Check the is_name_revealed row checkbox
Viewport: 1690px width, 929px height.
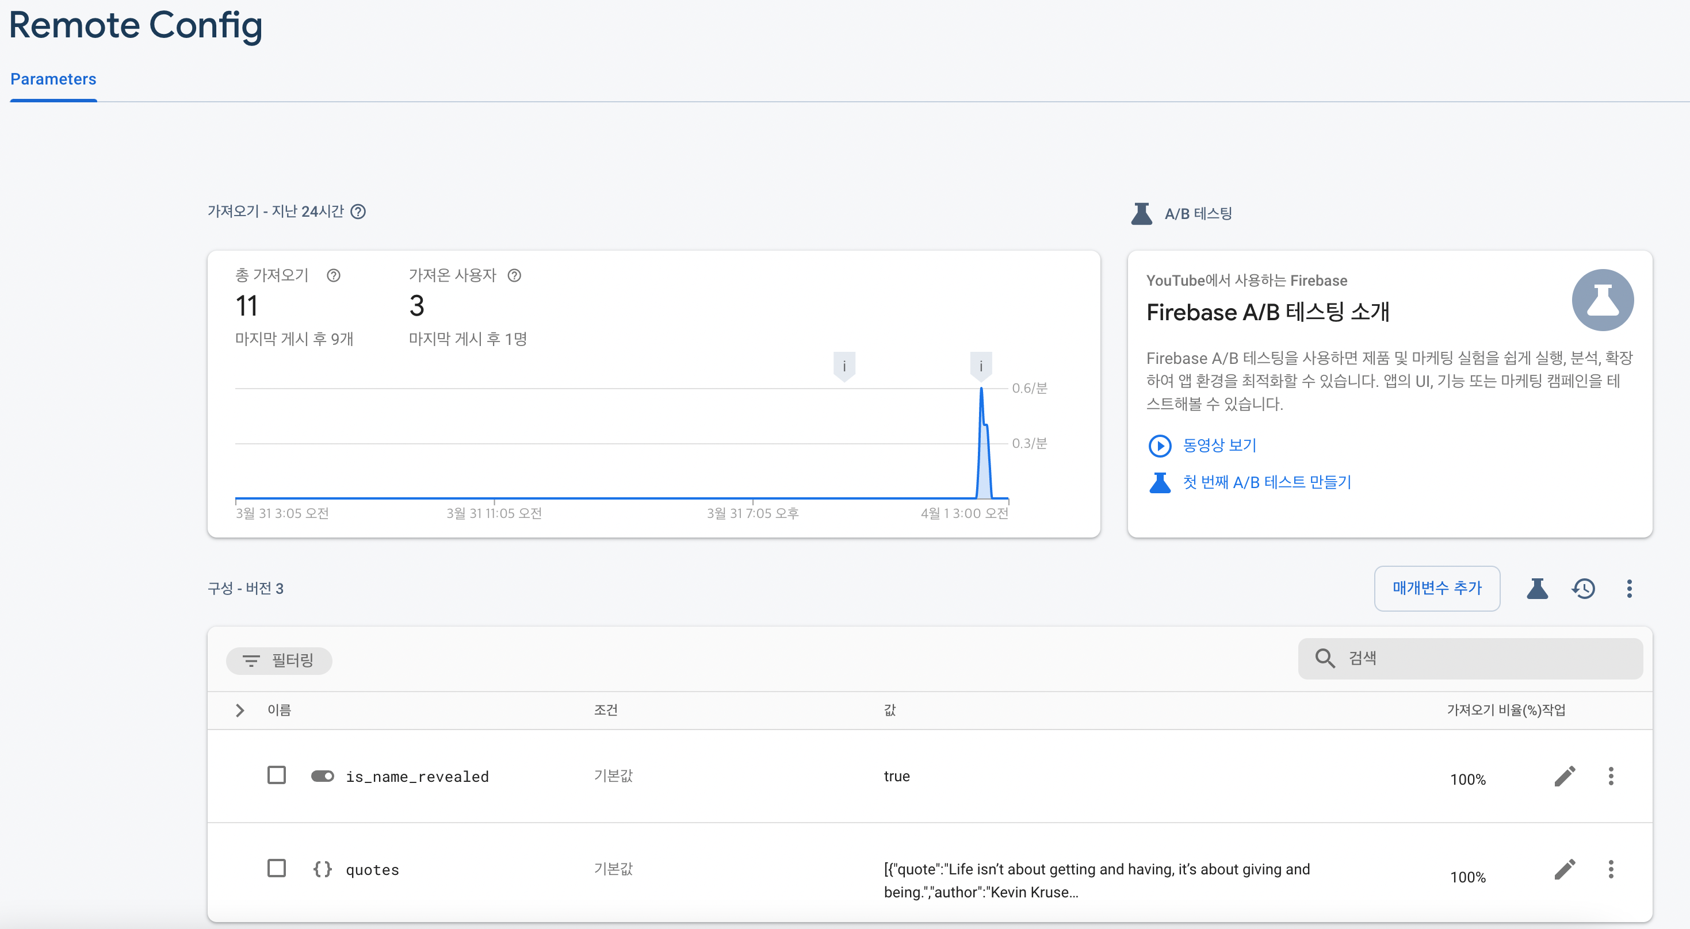277,775
